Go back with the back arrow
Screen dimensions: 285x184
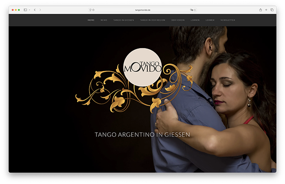click(35, 10)
